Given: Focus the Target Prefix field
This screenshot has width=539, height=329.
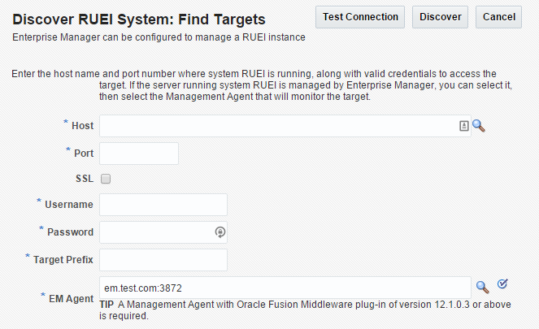Looking at the screenshot, I should [163, 260].
